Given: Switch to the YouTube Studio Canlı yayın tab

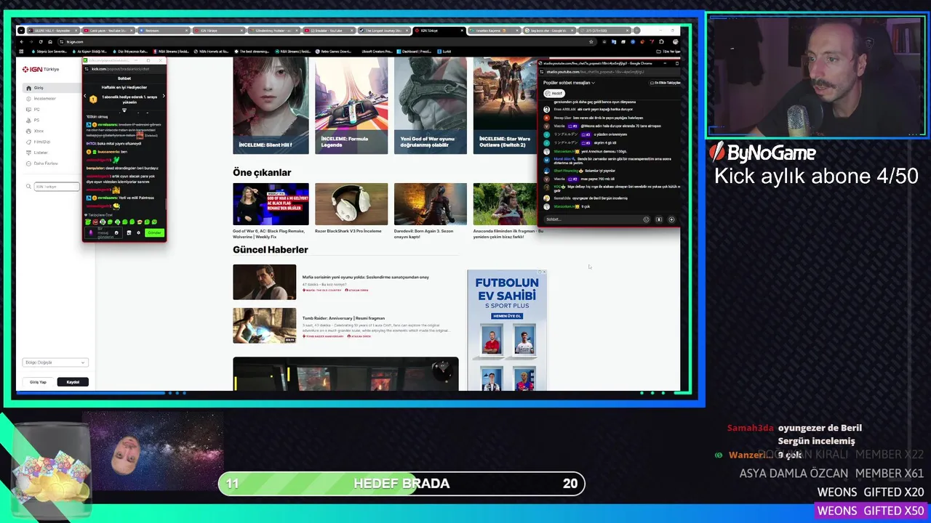Looking at the screenshot, I should (108, 31).
